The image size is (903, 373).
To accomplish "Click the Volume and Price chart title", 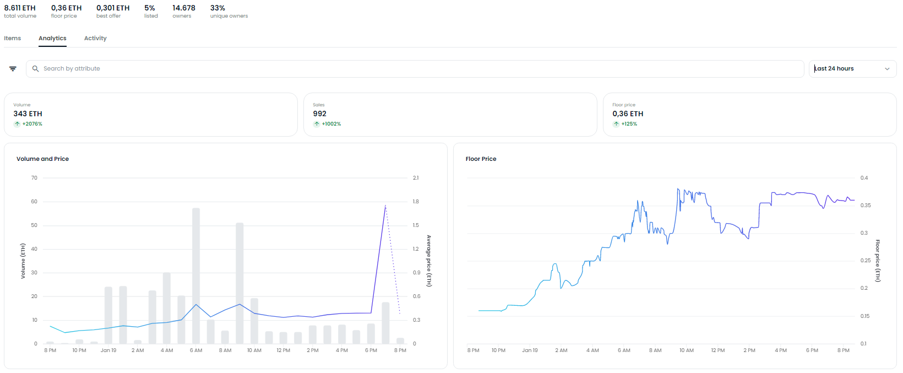I will pyautogui.click(x=42, y=159).
